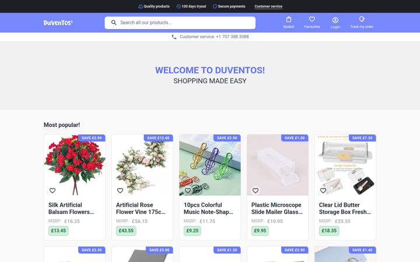Click the SAVE £3.00 badge
Viewport: 420px width, 262px height.
click(x=159, y=250)
